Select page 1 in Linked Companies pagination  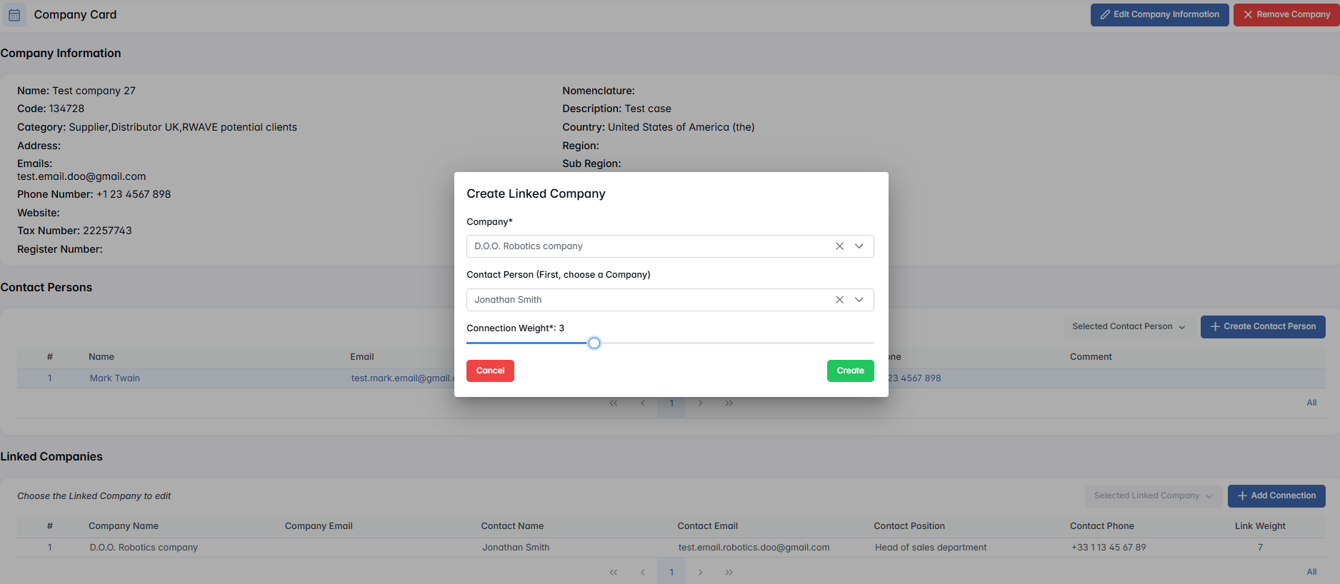tap(671, 572)
